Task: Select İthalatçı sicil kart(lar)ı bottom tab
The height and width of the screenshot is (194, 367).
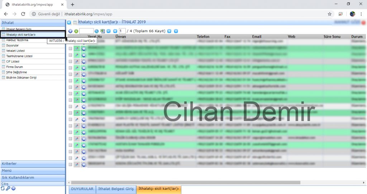Action: point(158,189)
